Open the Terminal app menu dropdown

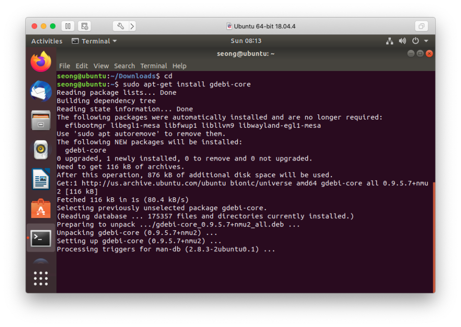94,41
